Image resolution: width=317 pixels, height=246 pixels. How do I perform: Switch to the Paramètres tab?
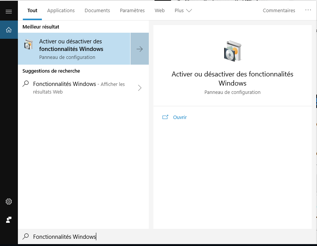(132, 11)
